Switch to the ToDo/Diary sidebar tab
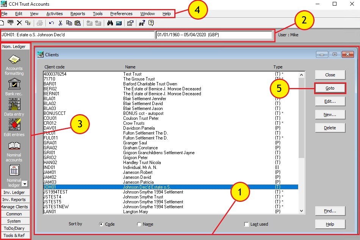This screenshot has width=360, height=240. [x=14, y=228]
